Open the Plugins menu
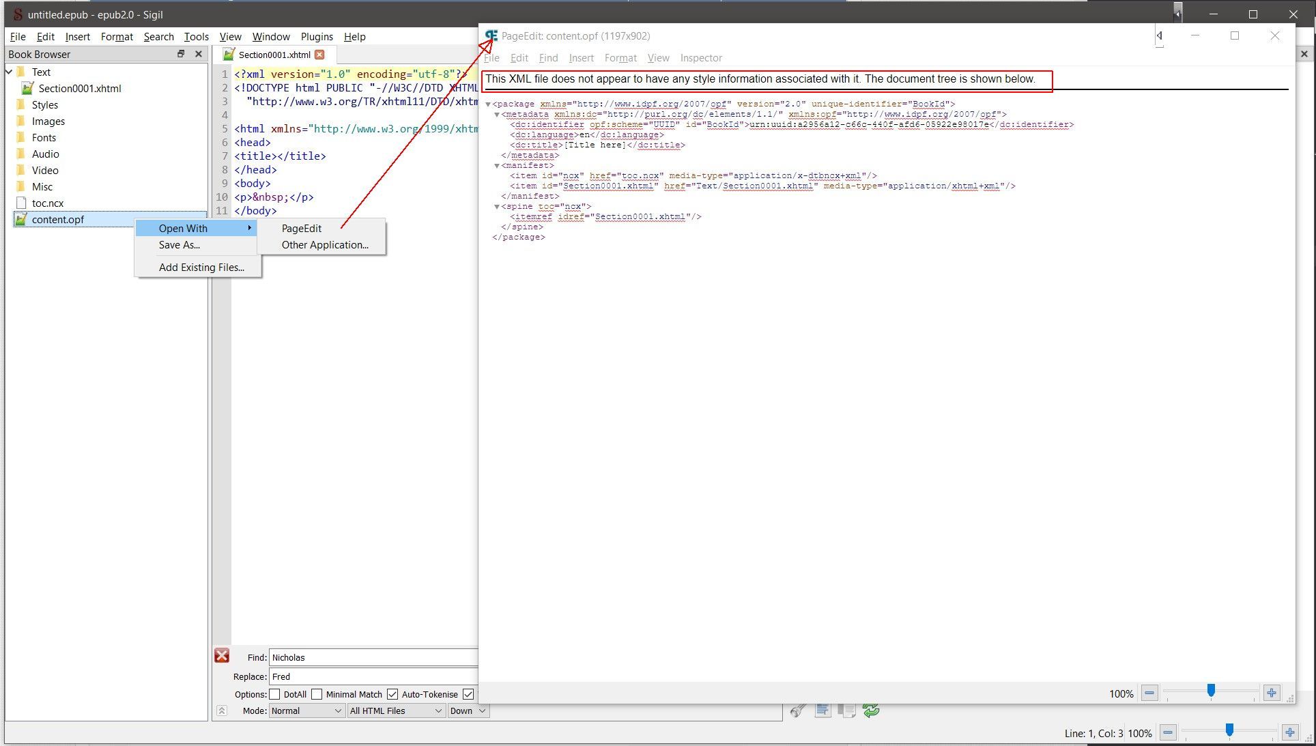 click(317, 37)
